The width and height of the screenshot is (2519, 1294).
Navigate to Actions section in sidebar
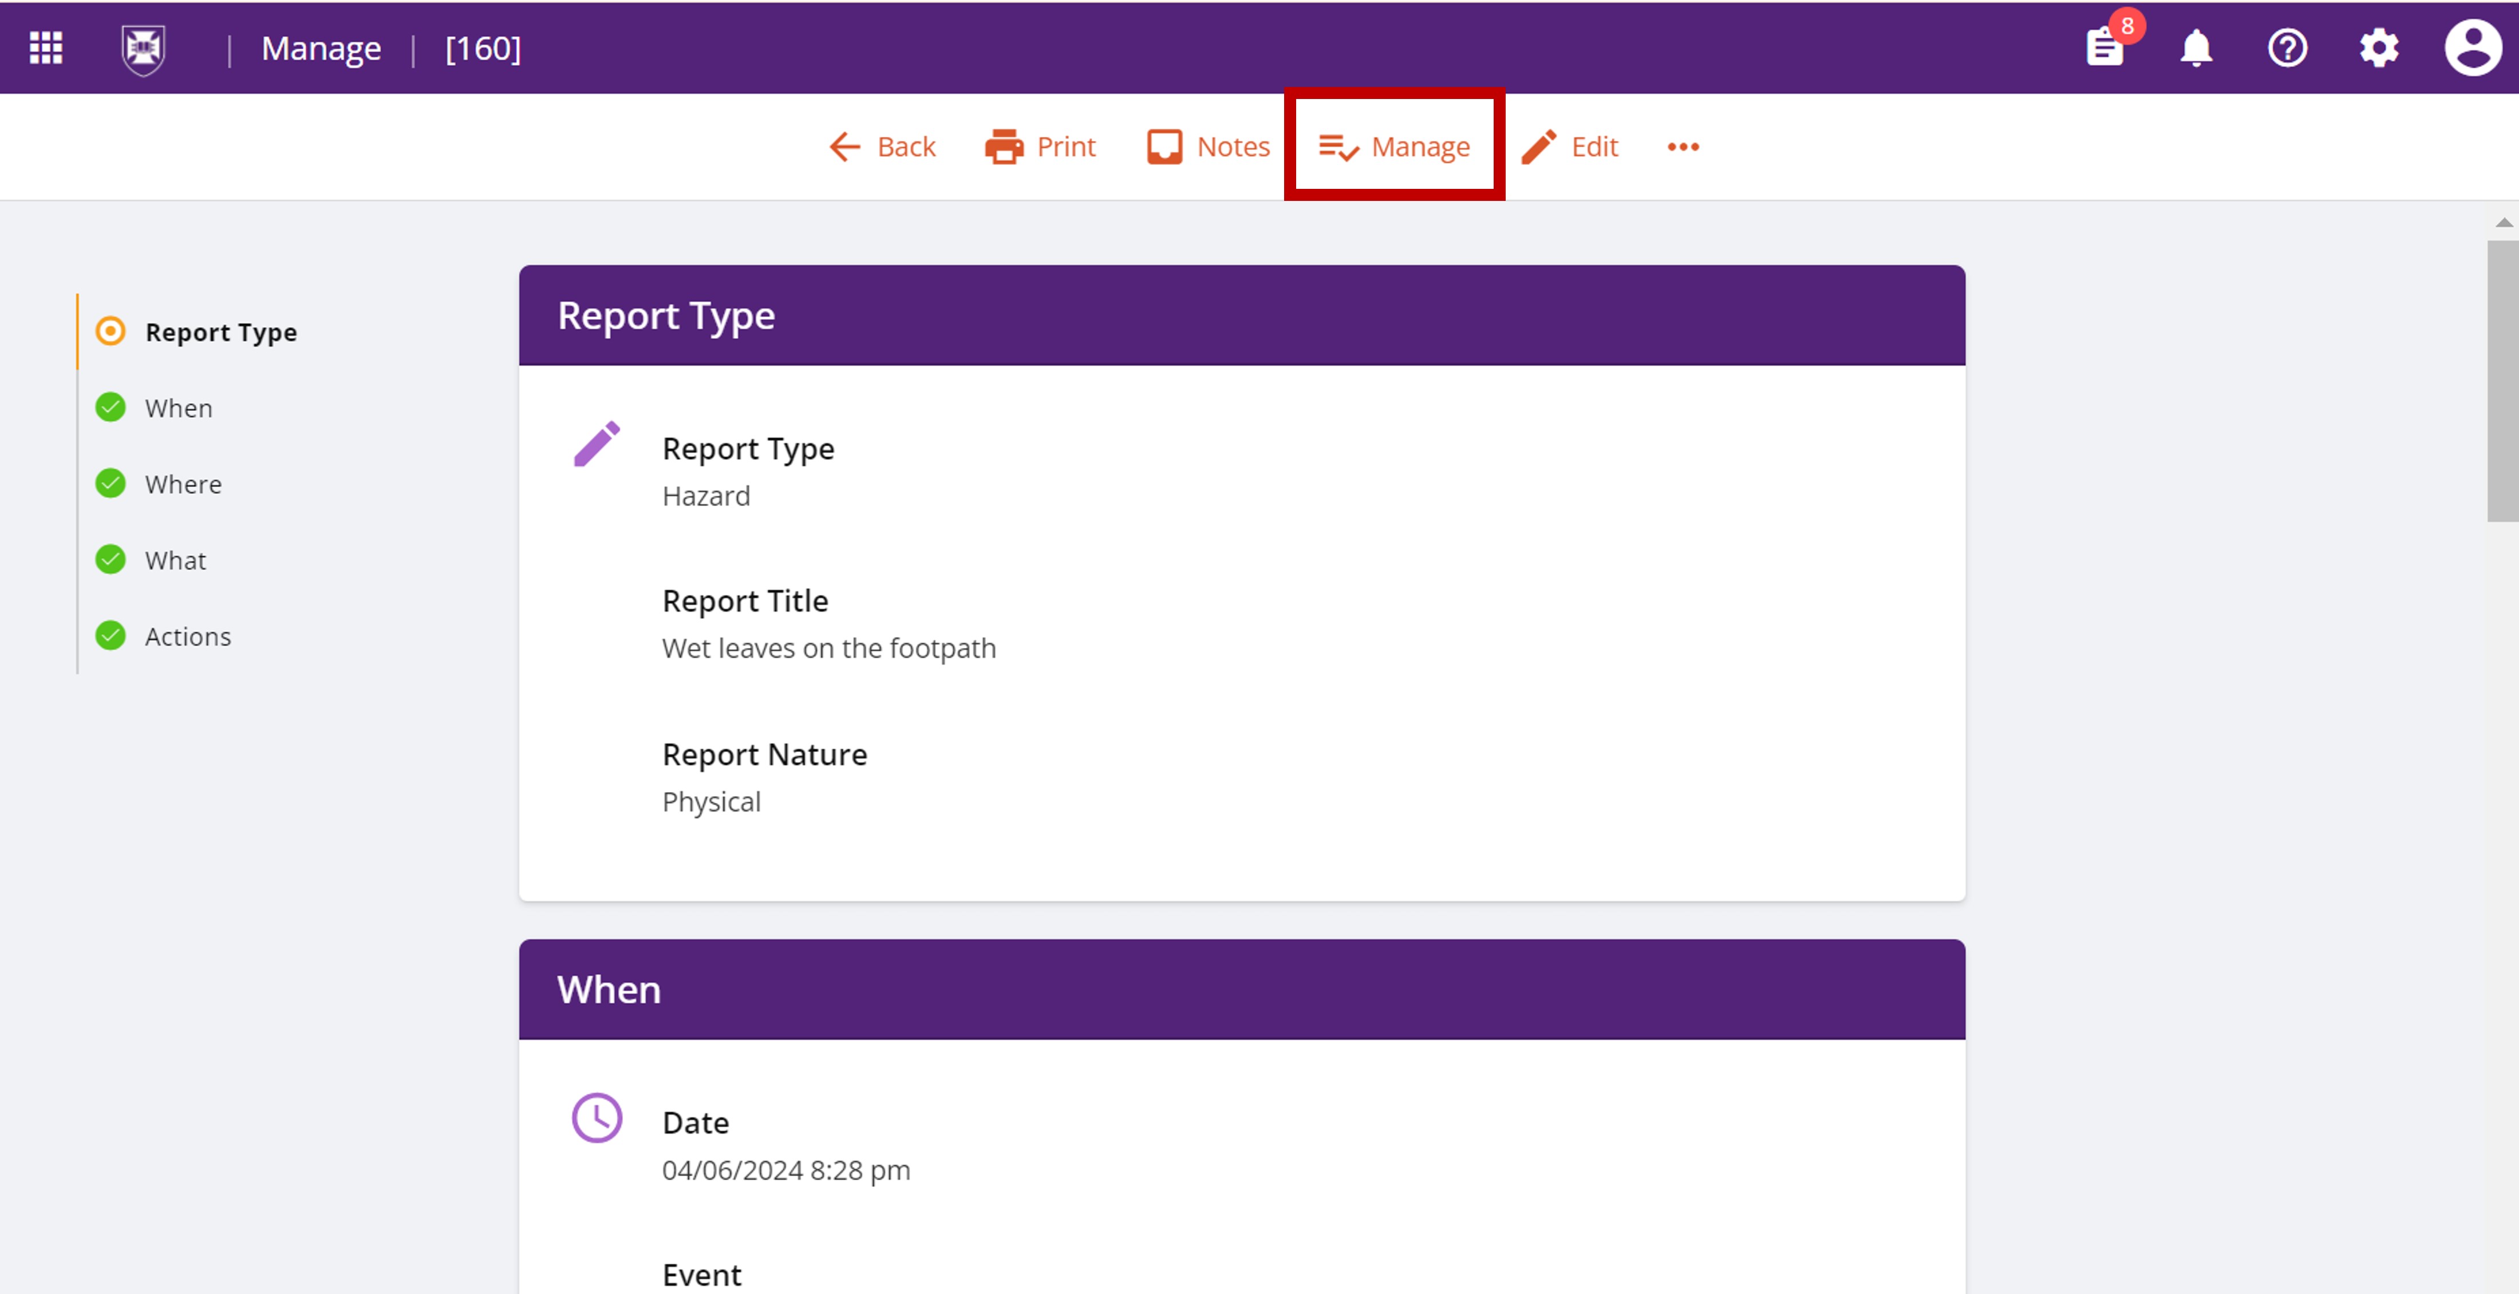click(x=188, y=636)
